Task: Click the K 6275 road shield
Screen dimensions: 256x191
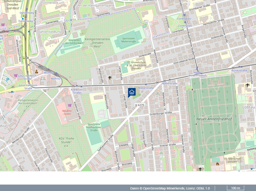Action: (140, 105)
